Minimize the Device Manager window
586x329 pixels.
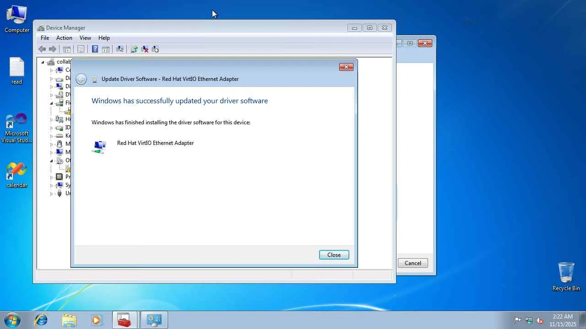354,28
